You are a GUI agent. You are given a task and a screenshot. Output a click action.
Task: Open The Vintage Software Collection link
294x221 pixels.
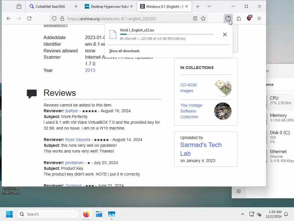tap(191, 111)
